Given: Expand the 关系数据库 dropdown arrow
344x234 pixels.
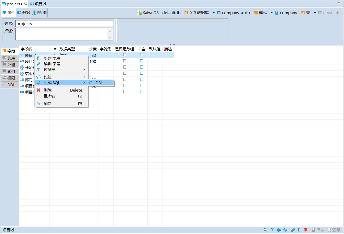Looking at the screenshot, I should (x=214, y=13).
